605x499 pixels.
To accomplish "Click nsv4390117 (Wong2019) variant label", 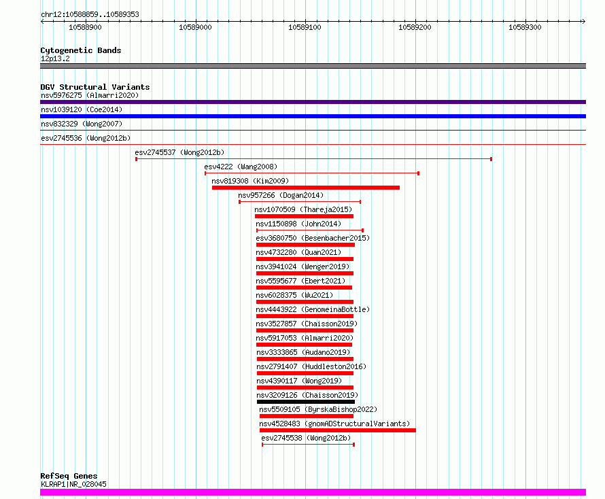I will click(299, 381).
